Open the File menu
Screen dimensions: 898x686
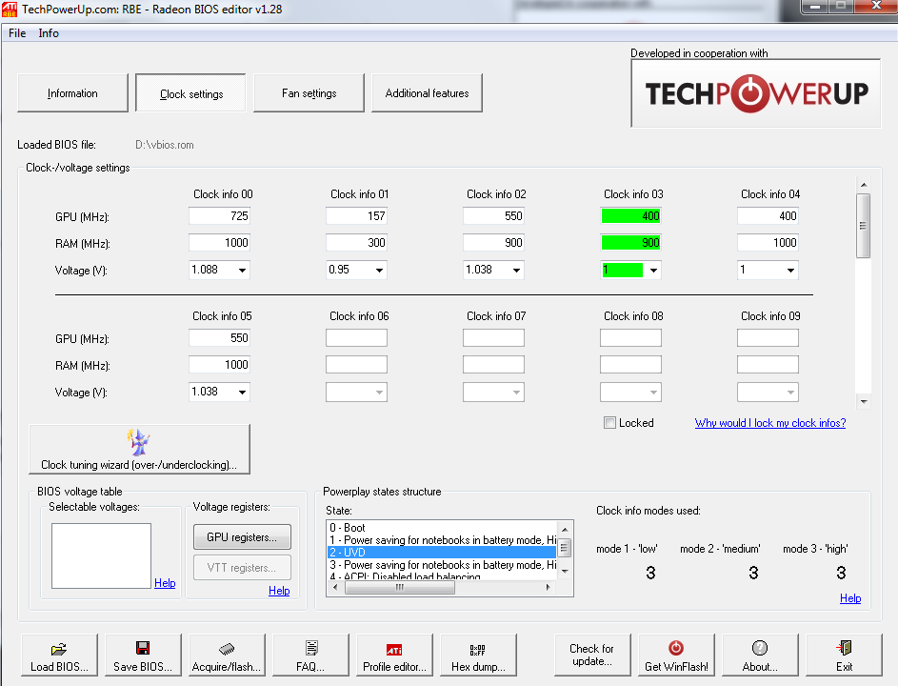[x=17, y=33]
